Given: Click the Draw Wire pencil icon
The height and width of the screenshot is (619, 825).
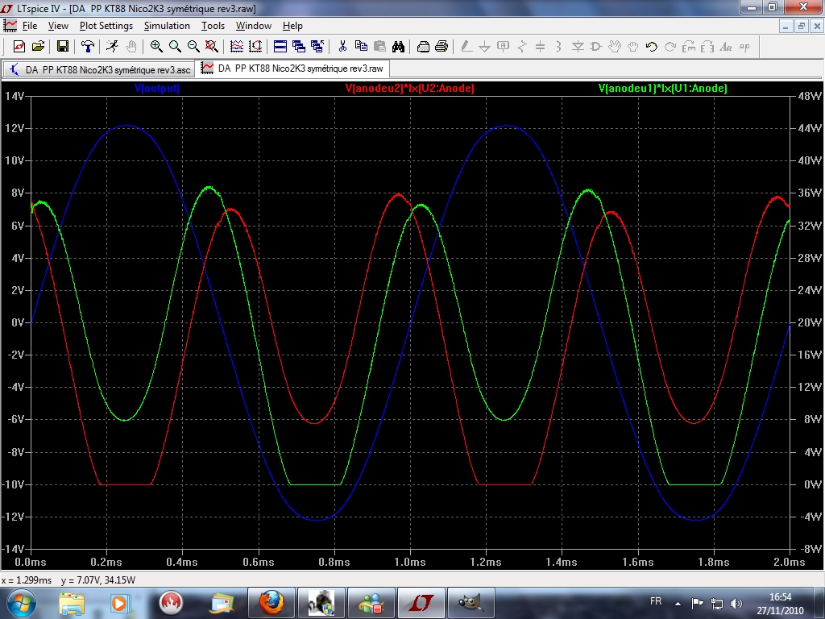Looking at the screenshot, I should [x=466, y=47].
